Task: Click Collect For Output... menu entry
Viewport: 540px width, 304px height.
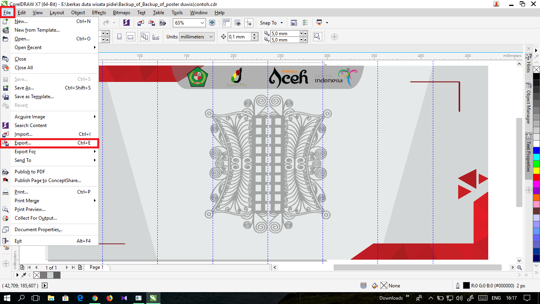Action: [x=49, y=218]
